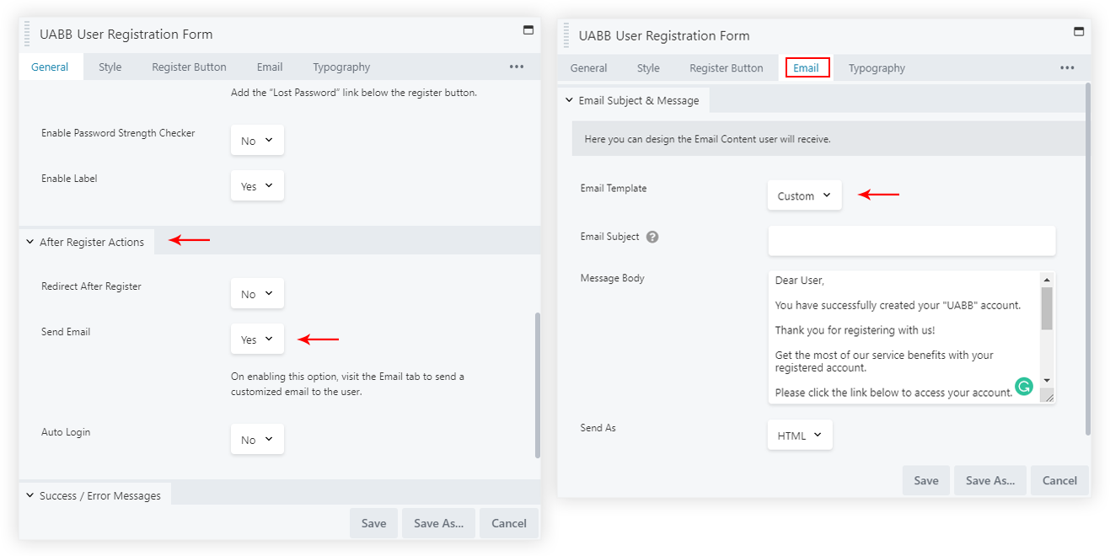Click the Grammarly icon in Message Body

(x=1023, y=387)
